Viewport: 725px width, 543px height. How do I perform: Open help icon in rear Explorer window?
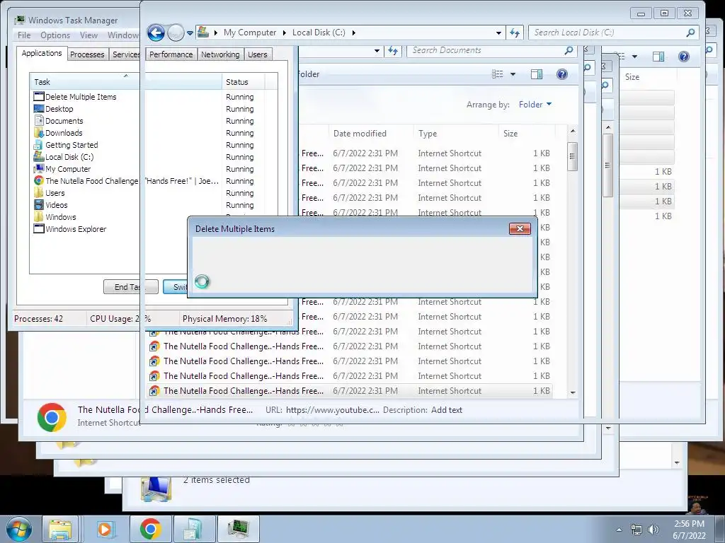pyautogui.click(x=683, y=57)
